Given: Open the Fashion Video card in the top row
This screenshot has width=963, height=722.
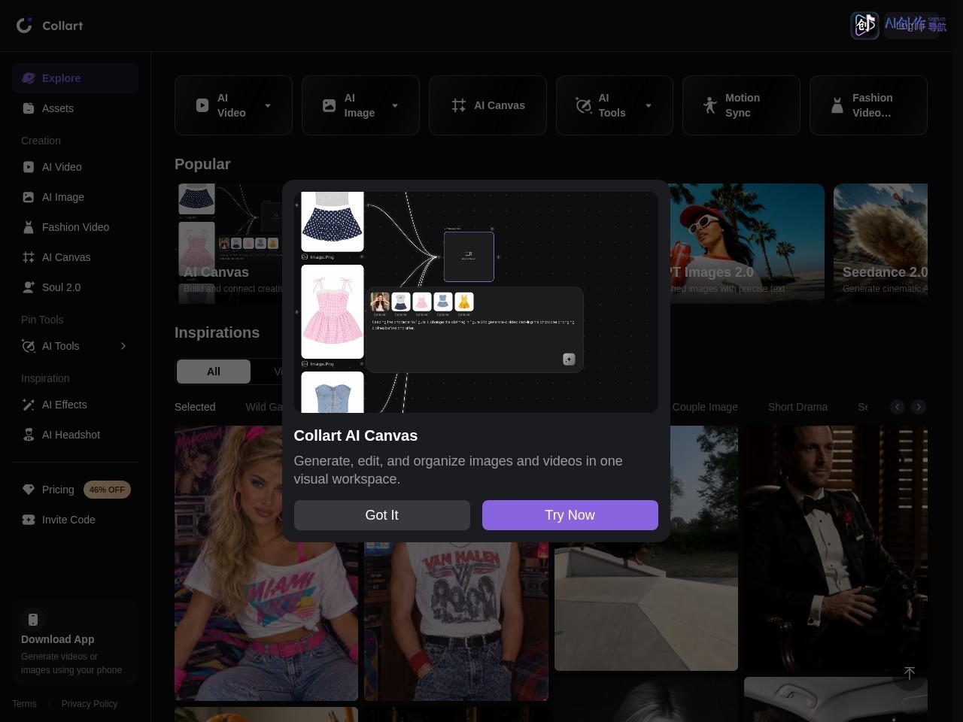Looking at the screenshot, I should click(868, 105).
